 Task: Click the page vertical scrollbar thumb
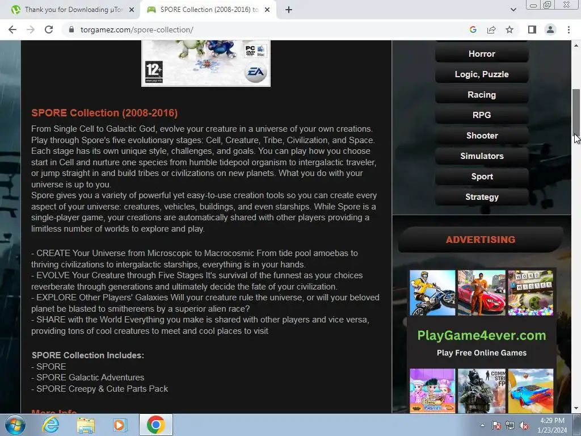[x=576, y=113]
